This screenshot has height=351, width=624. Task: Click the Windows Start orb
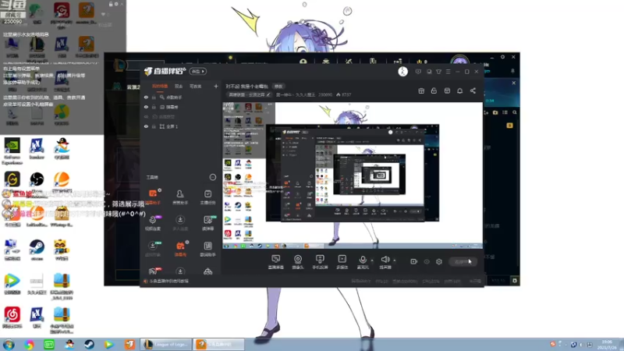click(9, 344)
